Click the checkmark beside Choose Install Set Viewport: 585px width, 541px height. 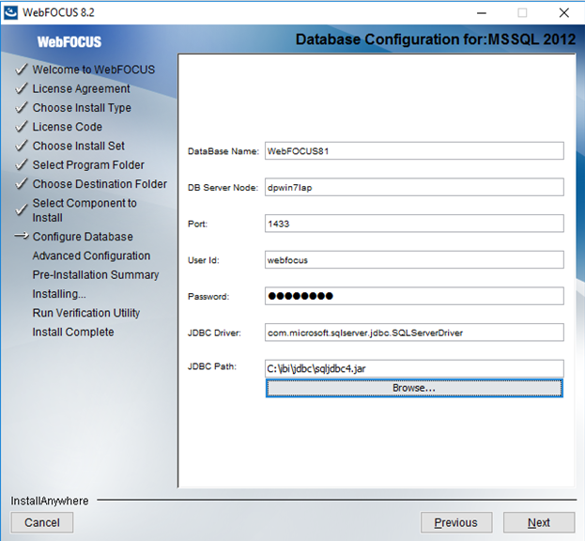click(22, 146)
